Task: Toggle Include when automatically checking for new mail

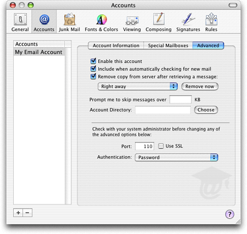Action: click(93, 69)
